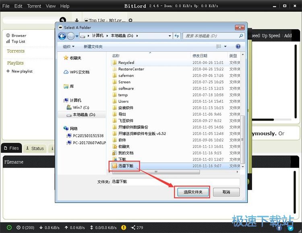Open Top List in the sidebar
This screenshot has width=302, height=233.
point(16,41)
